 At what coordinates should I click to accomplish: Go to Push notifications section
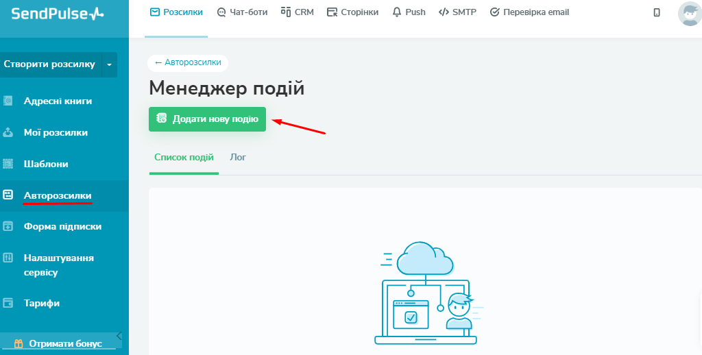[409, 12]
